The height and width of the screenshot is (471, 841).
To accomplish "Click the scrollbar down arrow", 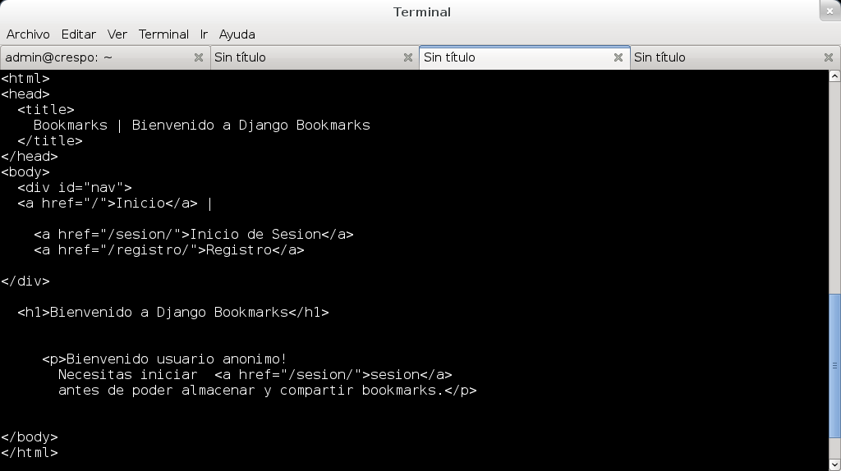I will (834, 465).
